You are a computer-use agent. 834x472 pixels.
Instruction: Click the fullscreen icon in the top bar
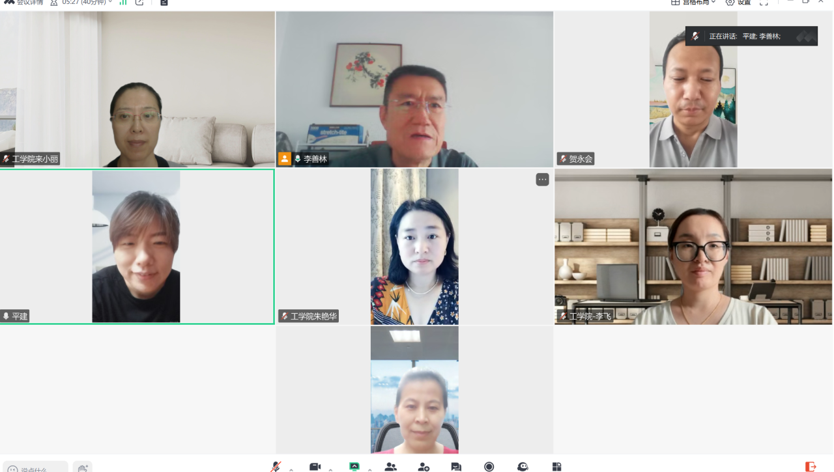click(x=764, y=3)
